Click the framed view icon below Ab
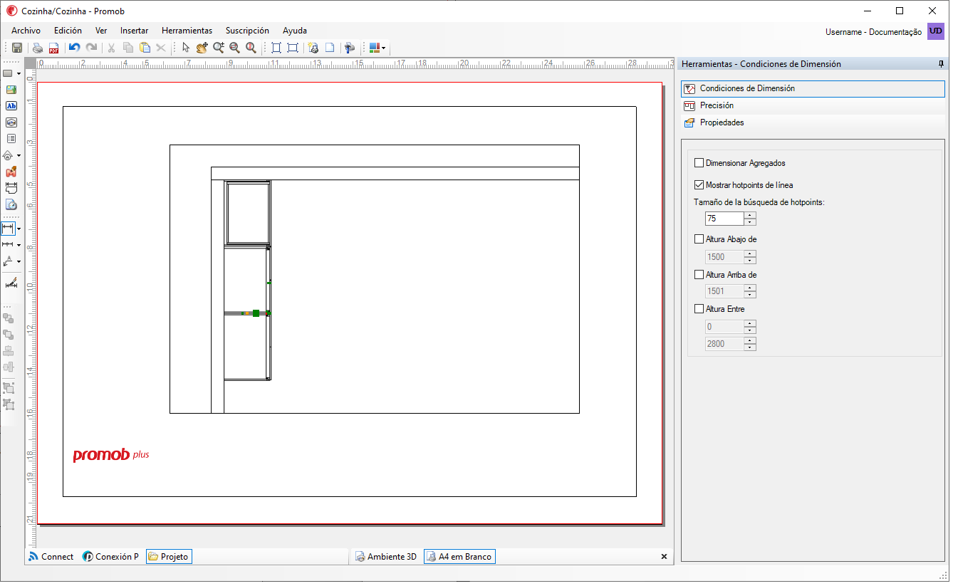The height and width of the screenshot is (586, 953). click(11, 122)
